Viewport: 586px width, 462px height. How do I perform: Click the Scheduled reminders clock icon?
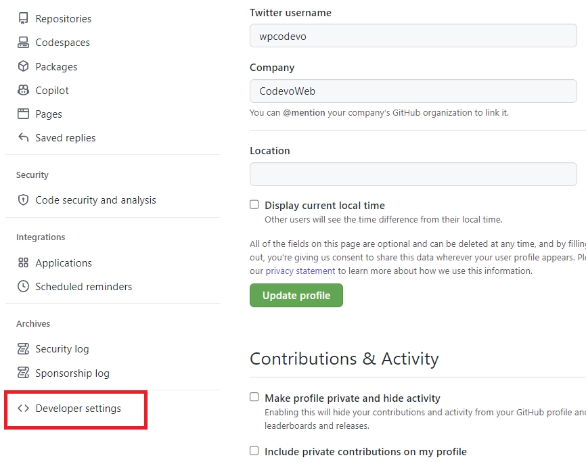click(x=23, y=286)
